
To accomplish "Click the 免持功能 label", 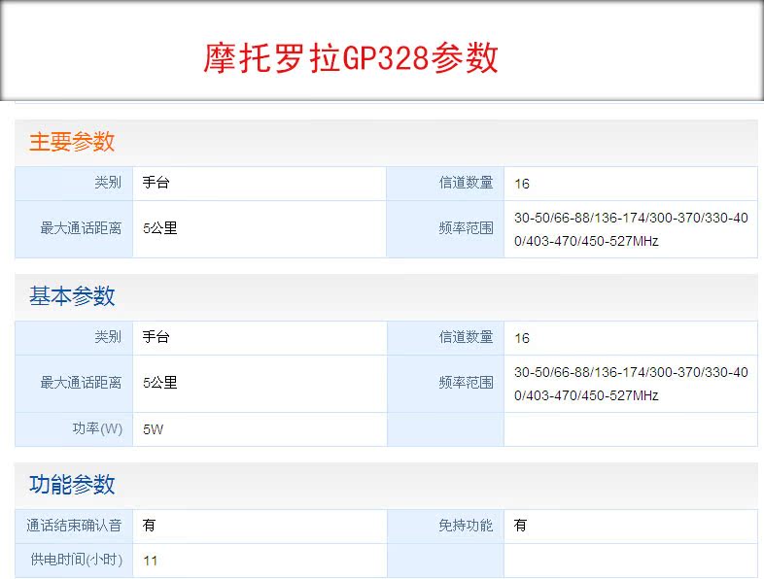I will point(466,526).
